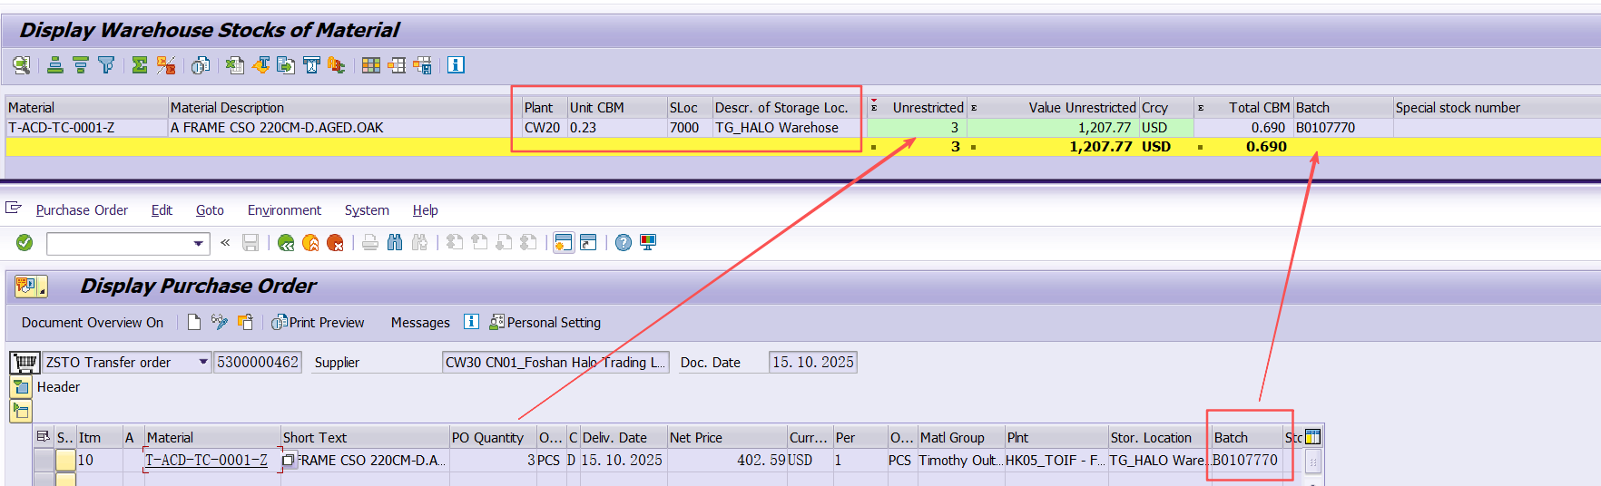The width and height of the screenshot is (1601, 486).
Task: Open the Purchase Order menu
Action: (x=82, y=210)
